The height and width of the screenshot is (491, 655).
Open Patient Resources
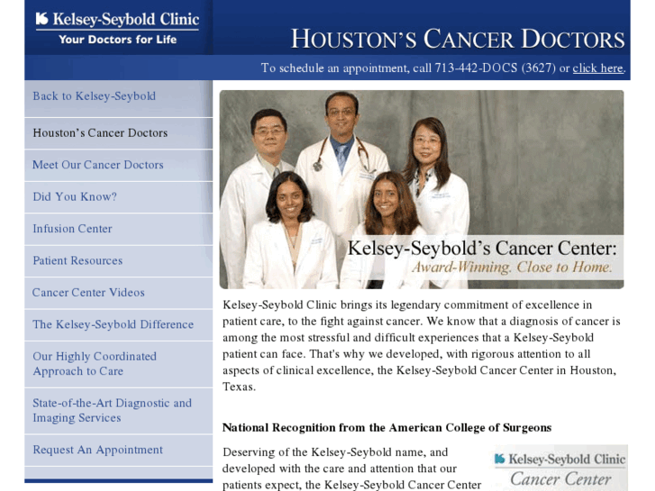77,260
